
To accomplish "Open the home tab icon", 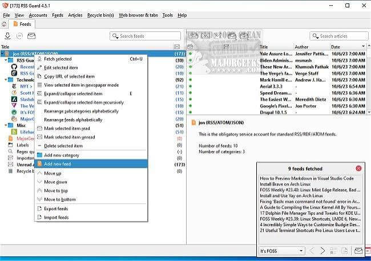I will [4, 24].
